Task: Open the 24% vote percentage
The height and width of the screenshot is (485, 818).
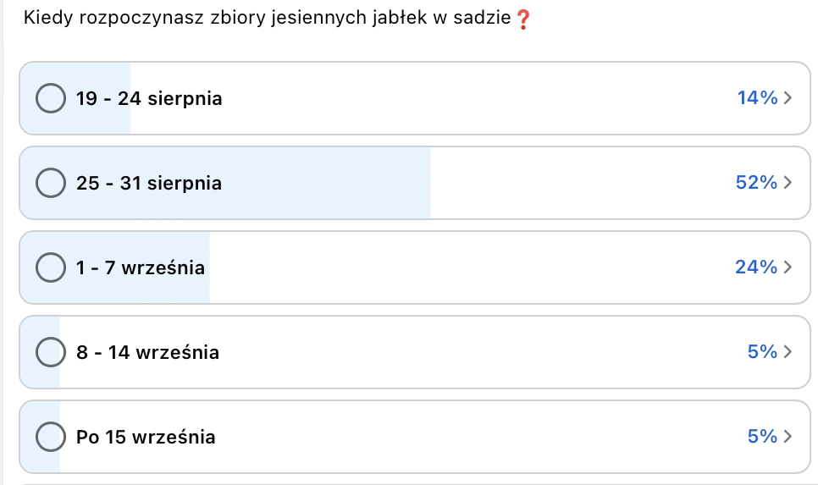Action: pyautogui.click(x=756, y=267)
